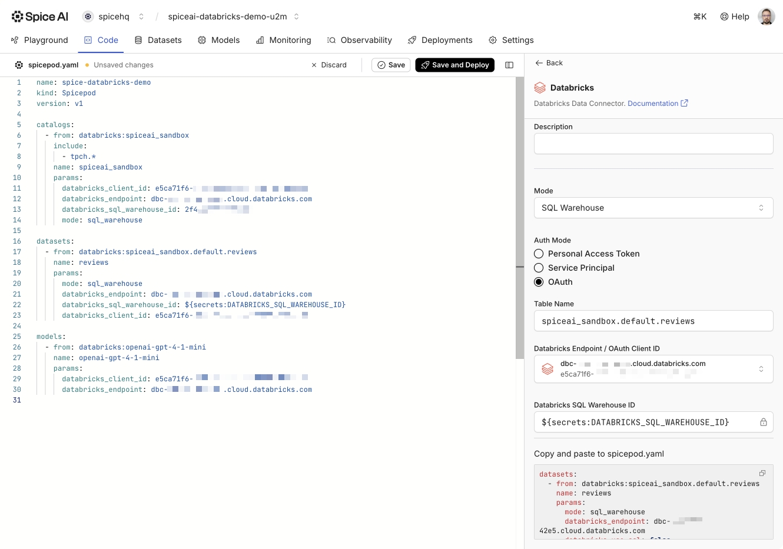This screenshot has width=783, height=549.
Task: Select Personal Access Token auth mode
Action: pyautogui.click(x=539, y=254)
